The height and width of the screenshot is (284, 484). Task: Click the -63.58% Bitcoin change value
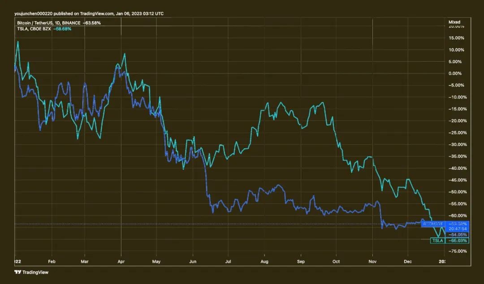pyautogui.click(x=92, y=22)
